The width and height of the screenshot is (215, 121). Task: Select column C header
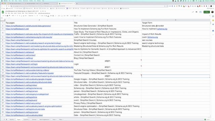click(x=175, y=20)
